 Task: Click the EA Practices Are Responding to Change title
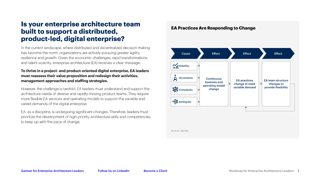click(x=213, y=28)
